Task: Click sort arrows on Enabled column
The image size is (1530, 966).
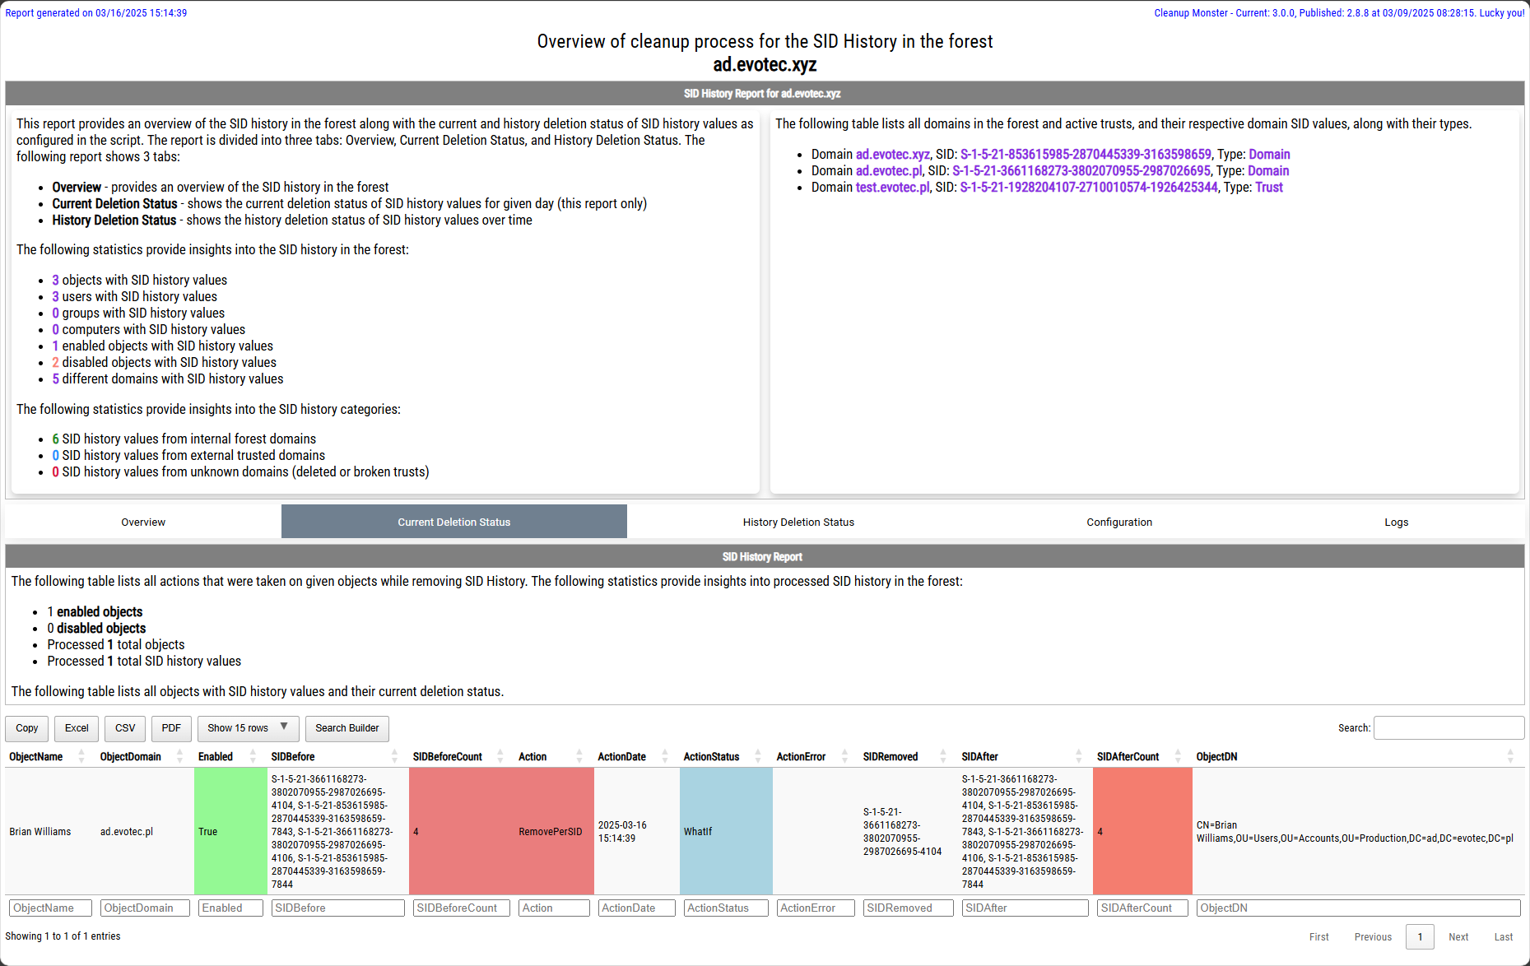Action: 253,756
